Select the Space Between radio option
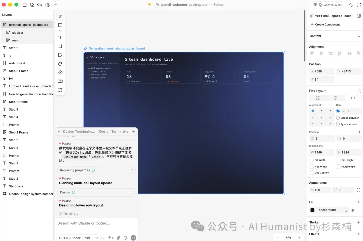This screenshot has width=363, height=241. pos(338,118)
